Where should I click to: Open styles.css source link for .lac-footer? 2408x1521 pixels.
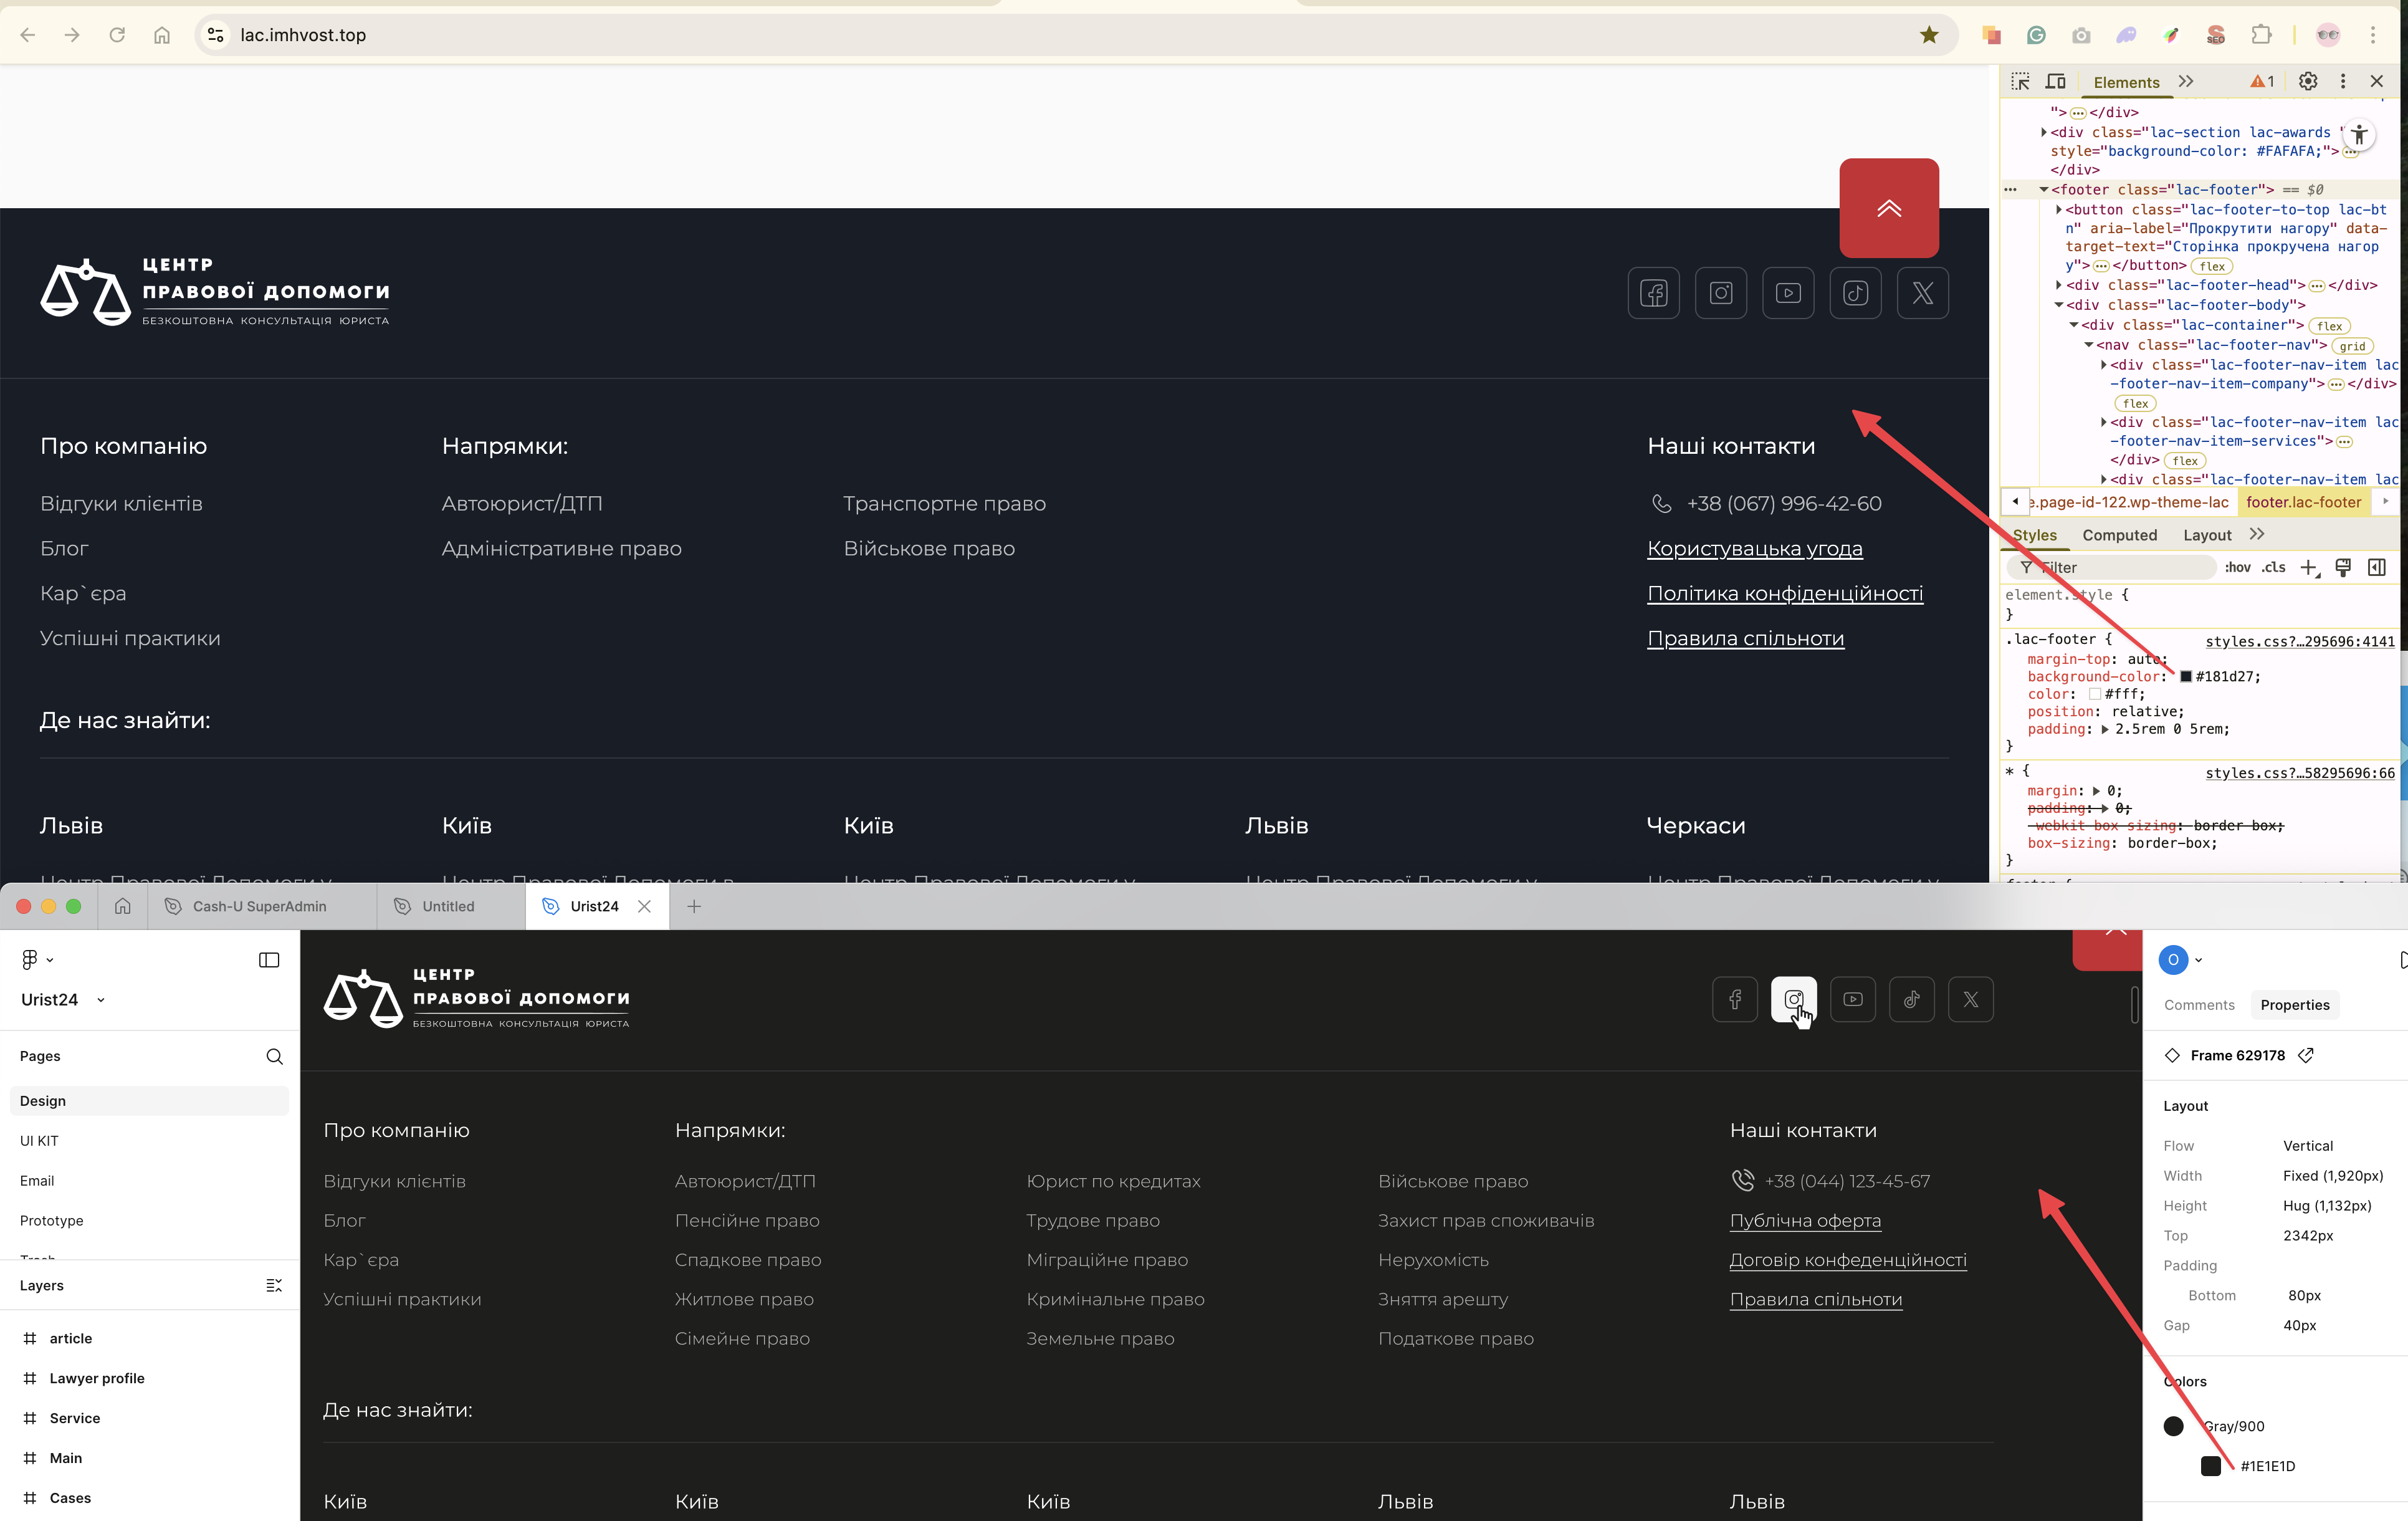click(2299, 641)
